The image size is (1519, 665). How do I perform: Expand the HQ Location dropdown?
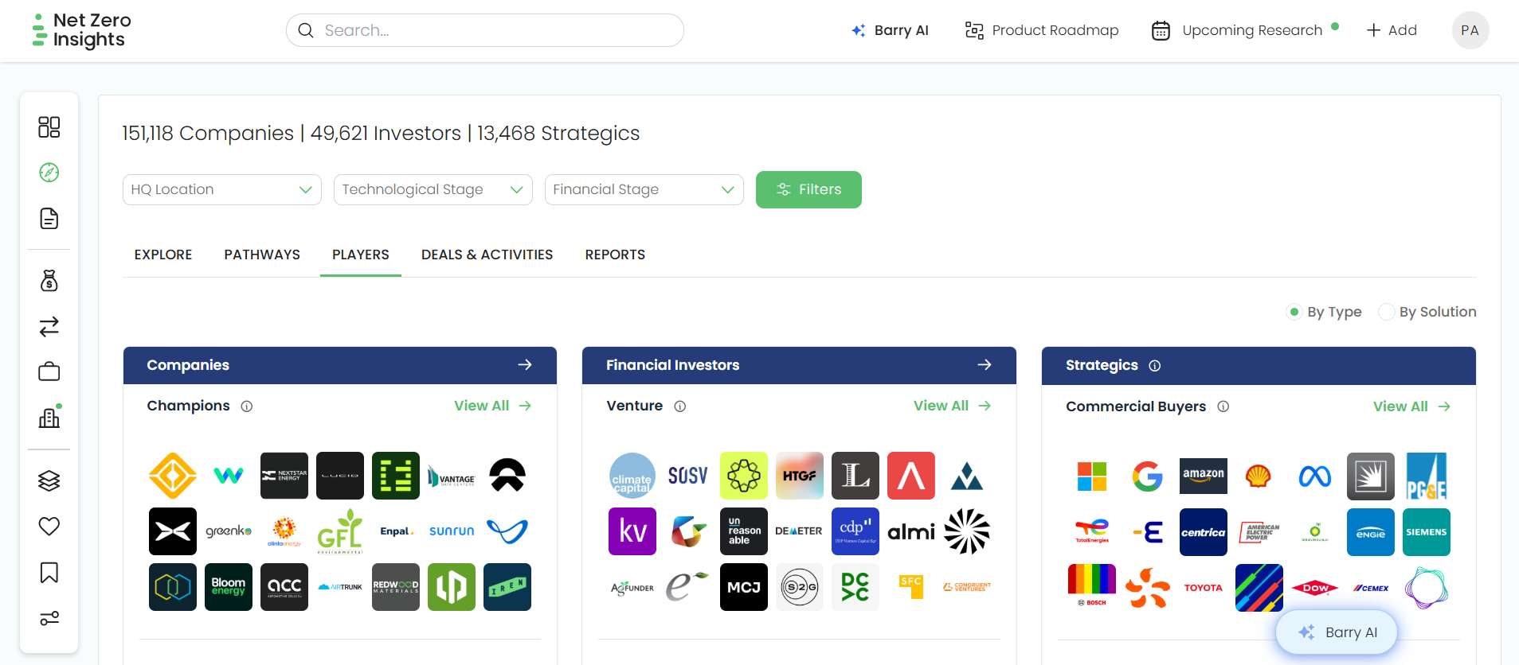pyautogui.click(x=222, y=189)
